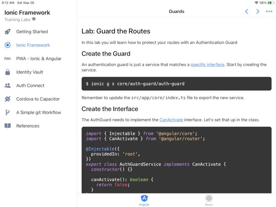
Task: Click the open book References icon
Action: [7, 126]
